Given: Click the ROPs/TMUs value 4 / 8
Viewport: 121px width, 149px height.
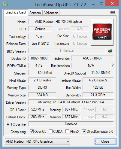Looking at the screenshot, I should pos(39,65).
